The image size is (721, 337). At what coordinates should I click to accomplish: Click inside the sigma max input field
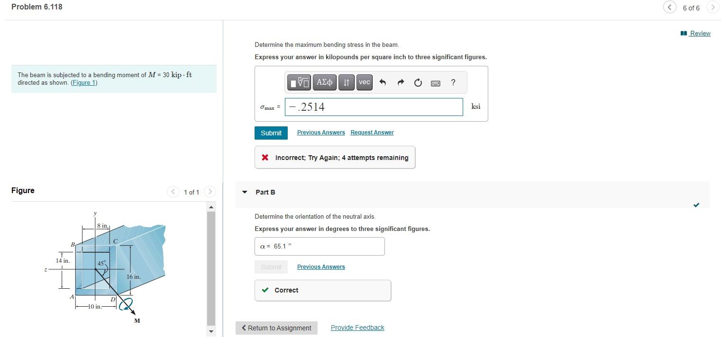[374, 107]
